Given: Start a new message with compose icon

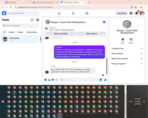Looking at the screenshot, I should point(38,20).
